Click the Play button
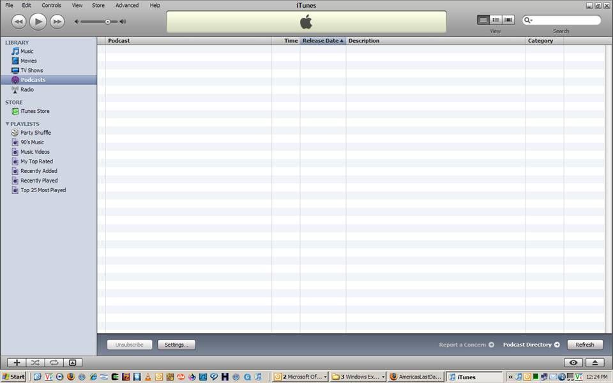The width and height of the screenshot is (613, 383). [38, 22]
